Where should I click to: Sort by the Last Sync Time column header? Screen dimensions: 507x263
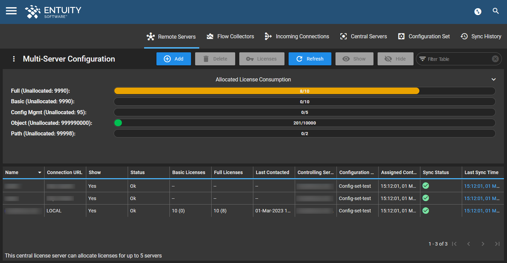coord(483,172)
